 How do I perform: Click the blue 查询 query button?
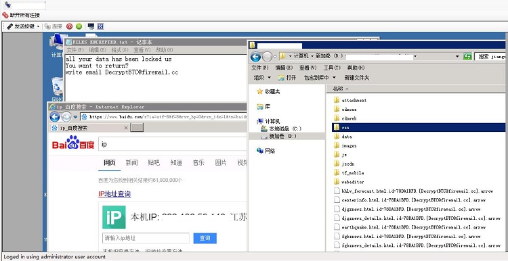pyautogui.click(x=205, y=239)
